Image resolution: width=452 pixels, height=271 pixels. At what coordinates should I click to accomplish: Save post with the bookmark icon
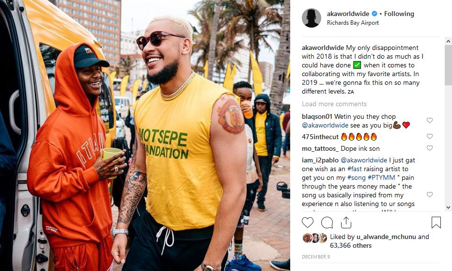coord(436,223)
